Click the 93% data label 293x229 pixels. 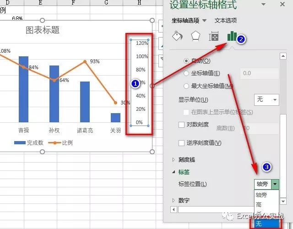coord(95,61)
